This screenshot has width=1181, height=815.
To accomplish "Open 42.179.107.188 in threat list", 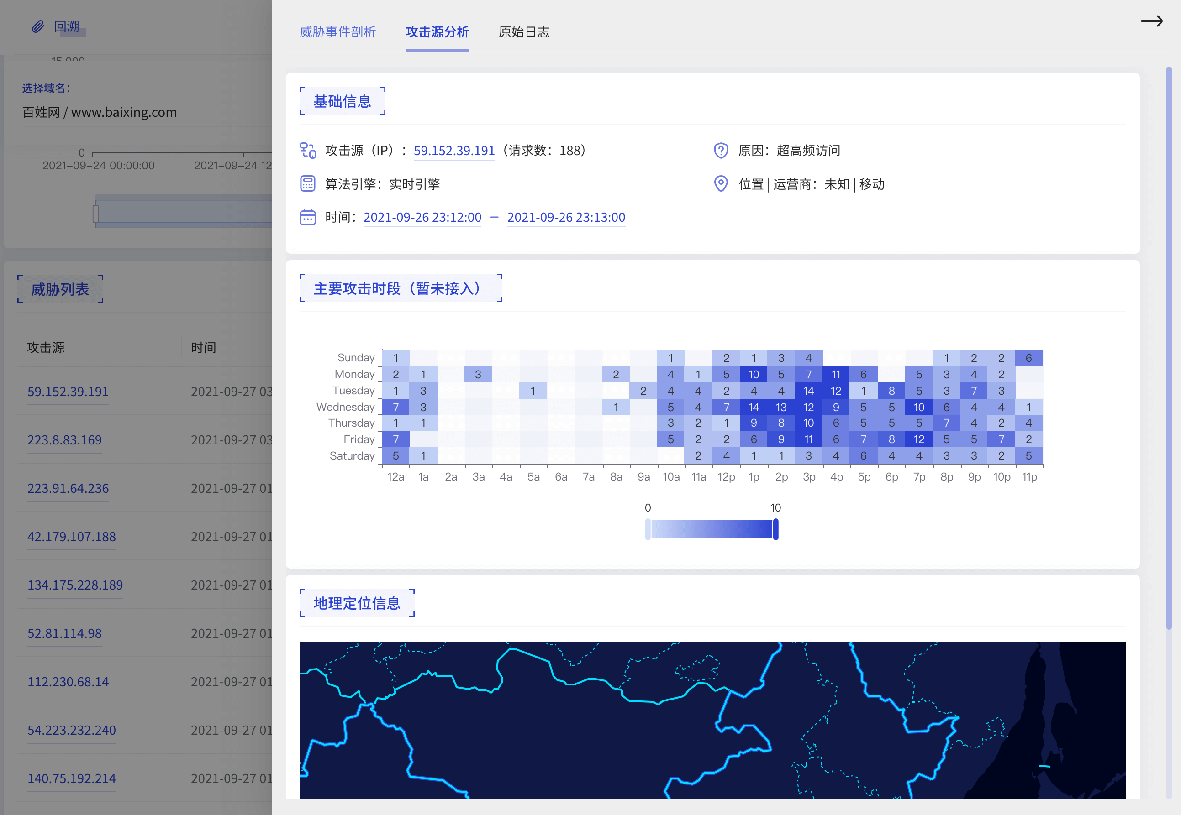I will [x=72, y=537].
